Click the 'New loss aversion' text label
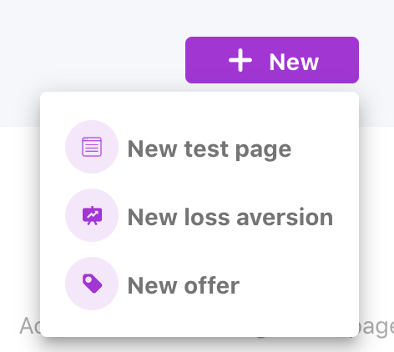Image resolution: width=394 pixels, height=352 pixels. (230, 217)
